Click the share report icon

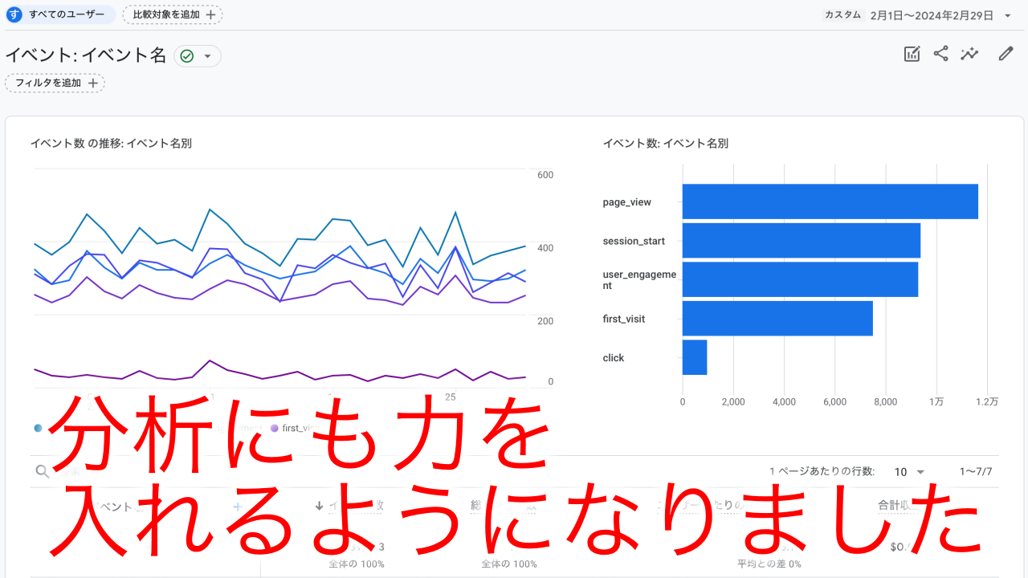(940, 54)
